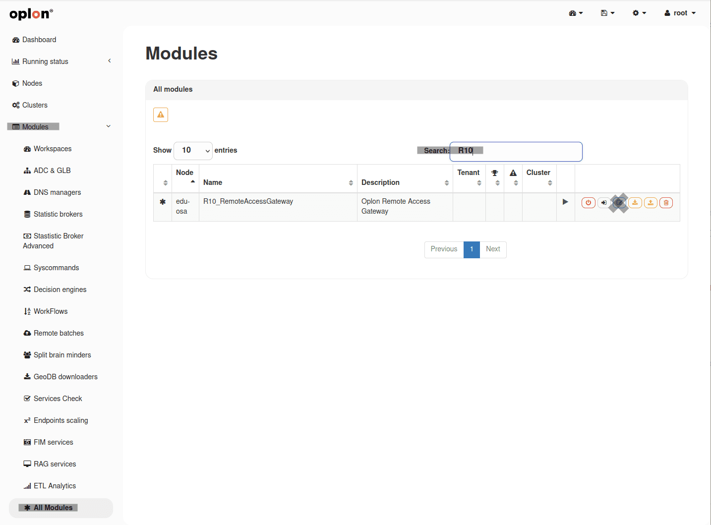Sort by the warning triangle column
Screen dimensions: 711x525
[513, 178]
